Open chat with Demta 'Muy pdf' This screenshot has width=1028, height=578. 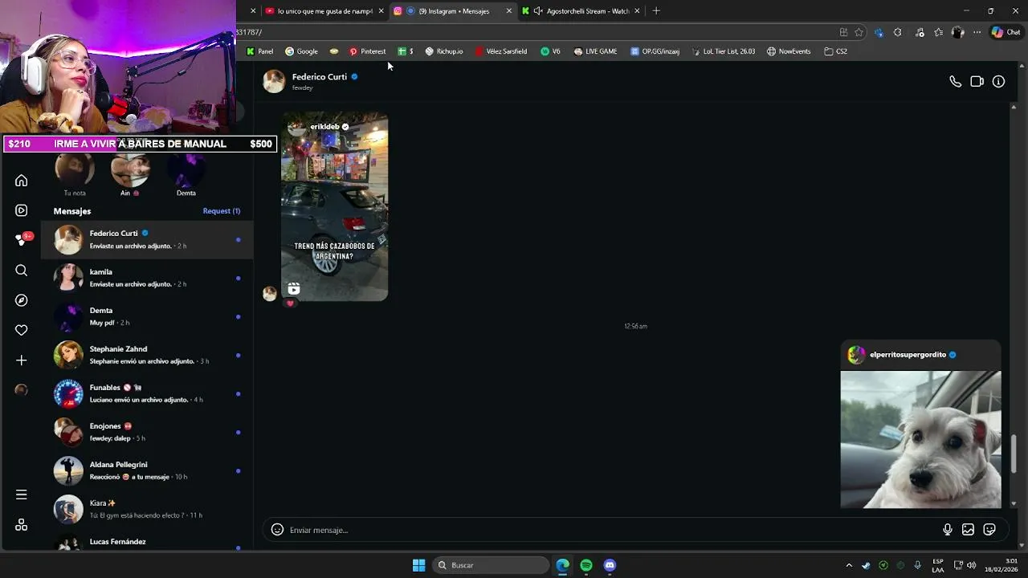pyautogui.click(x=147, y=316)
